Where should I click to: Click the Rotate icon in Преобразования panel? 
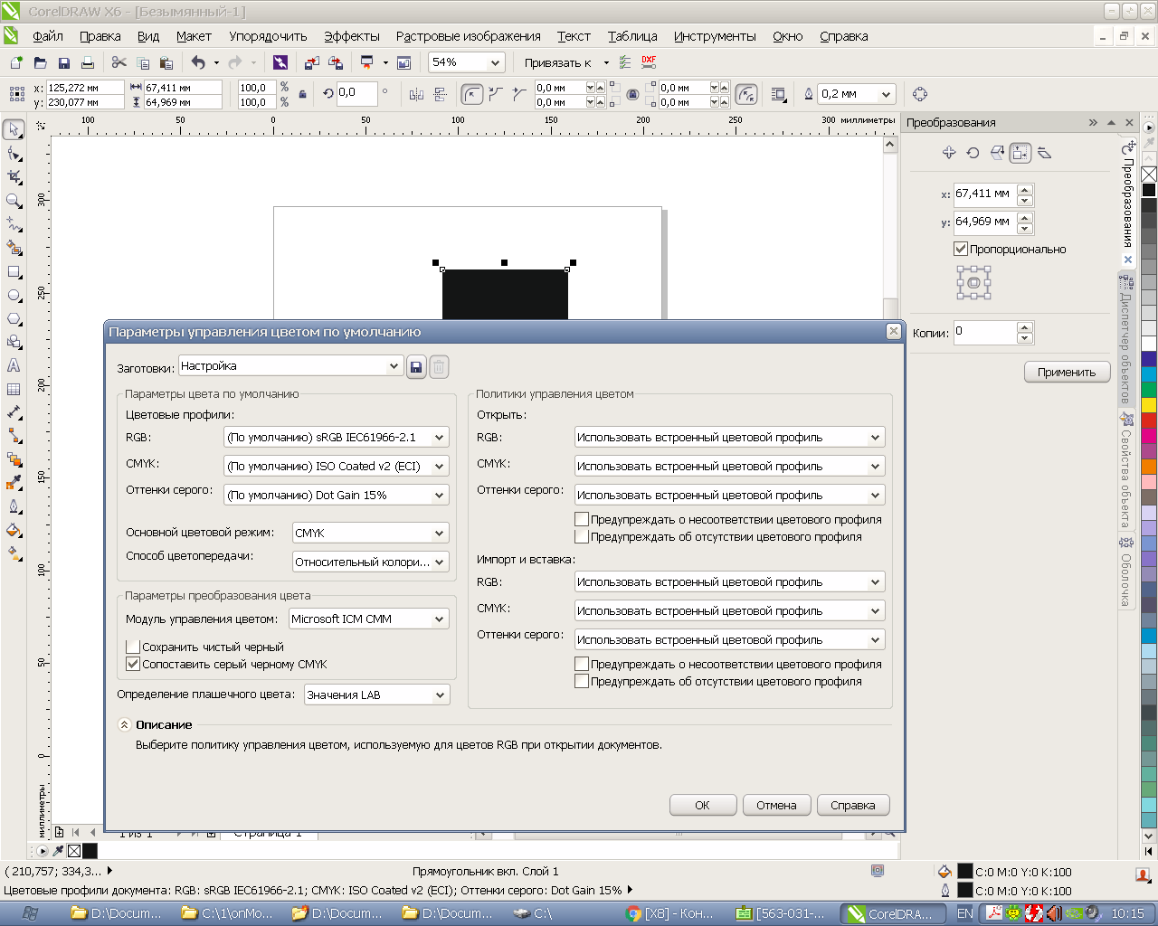point(973,153)
